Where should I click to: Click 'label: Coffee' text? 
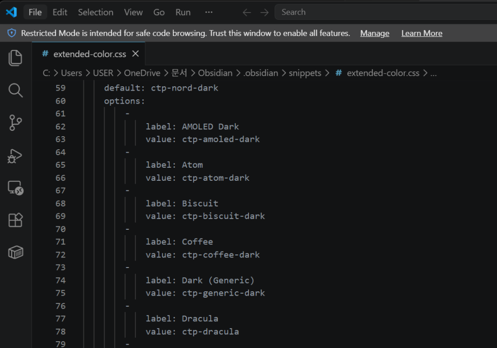click(179, 242)
